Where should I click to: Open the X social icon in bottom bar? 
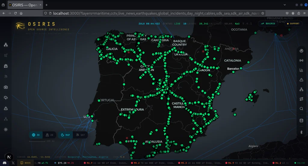coord(13,163)
